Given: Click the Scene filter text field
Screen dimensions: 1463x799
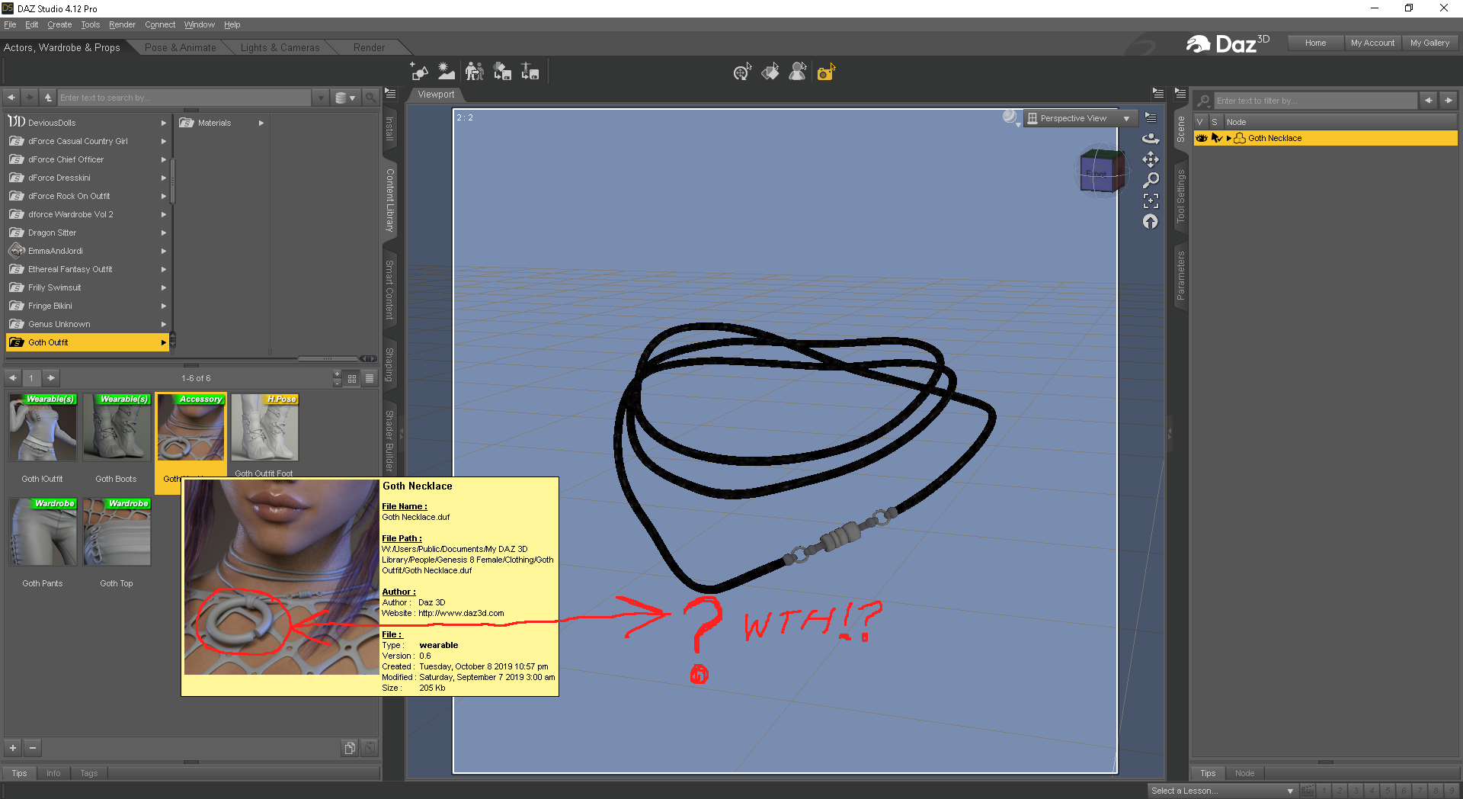Looking at the screenshot, I should click(1315, 101).
